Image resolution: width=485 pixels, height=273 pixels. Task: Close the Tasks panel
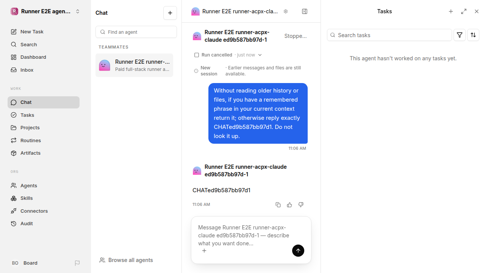click(477, 11)
